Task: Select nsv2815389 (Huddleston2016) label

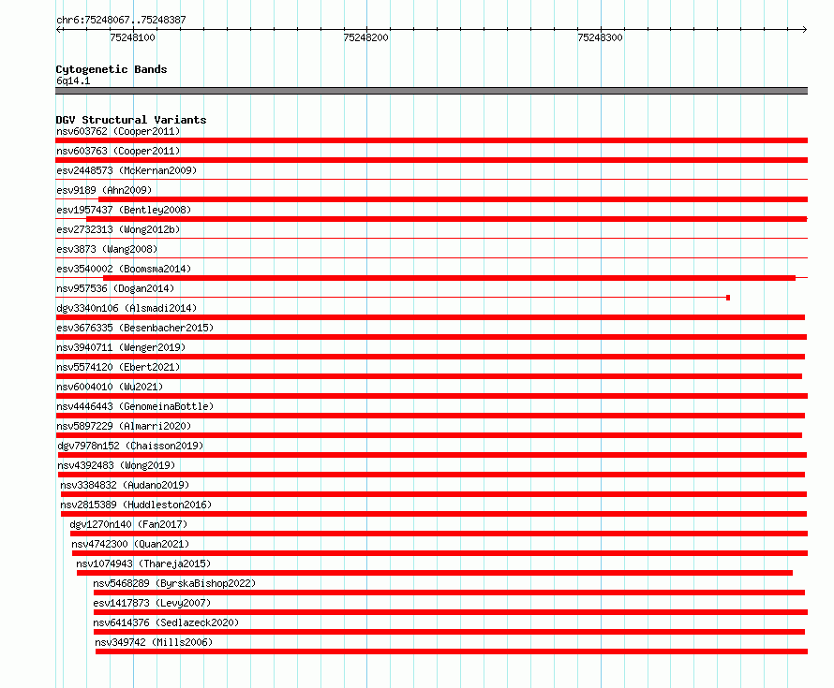Action: coord(136,505)
